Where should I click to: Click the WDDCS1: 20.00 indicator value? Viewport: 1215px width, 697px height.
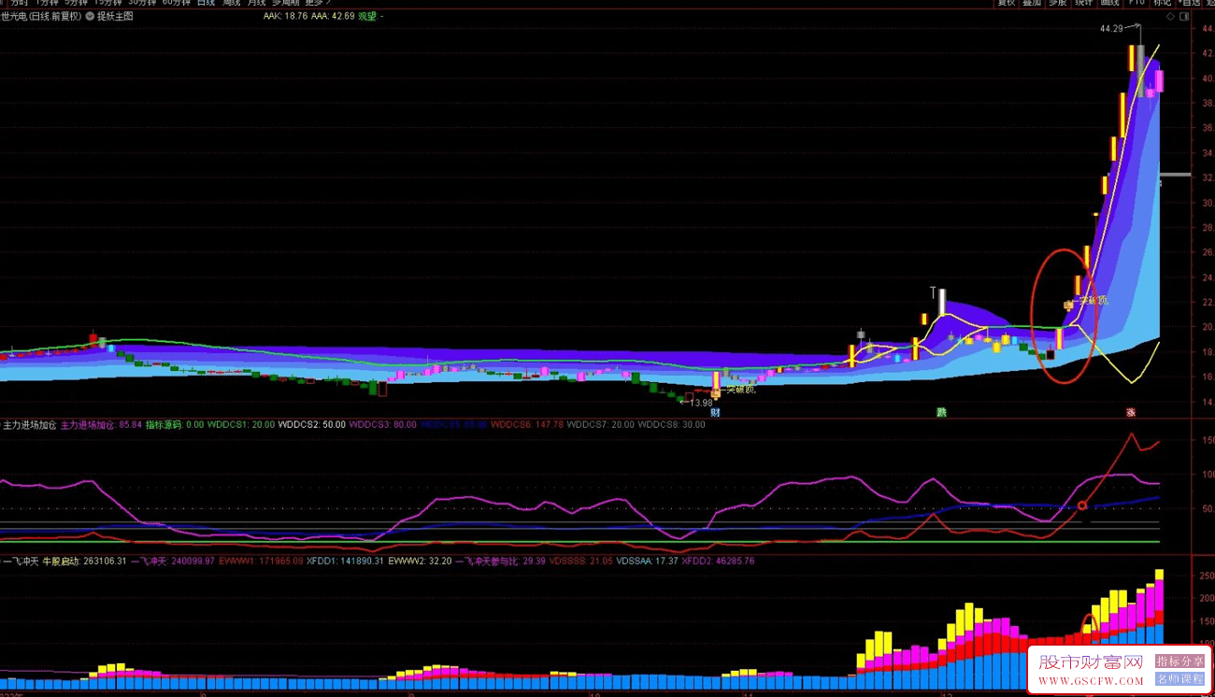[241, 424]
